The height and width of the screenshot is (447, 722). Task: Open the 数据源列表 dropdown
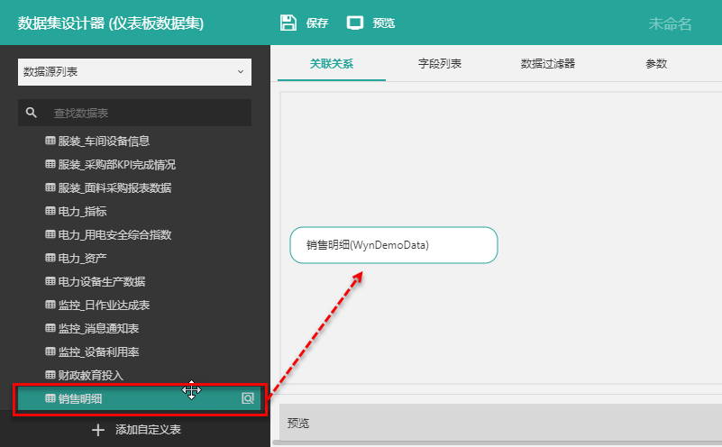coord(134,71)
